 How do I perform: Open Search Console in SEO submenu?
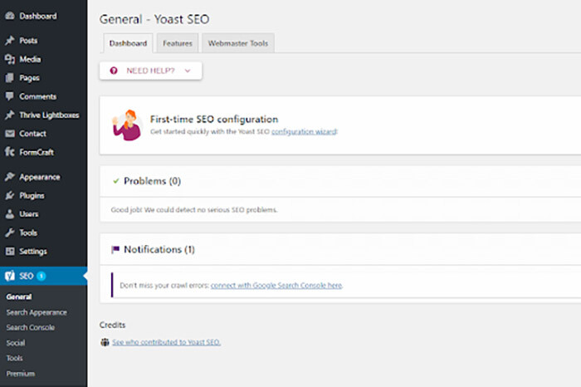tap(31, 327)
